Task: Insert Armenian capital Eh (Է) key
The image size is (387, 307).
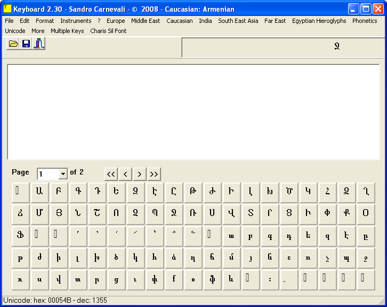Action: click(155, 193)
